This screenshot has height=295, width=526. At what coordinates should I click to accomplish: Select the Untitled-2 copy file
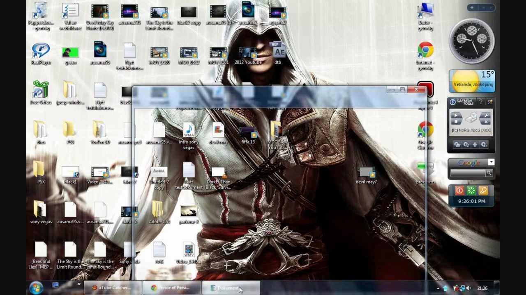tap(159, 178)
